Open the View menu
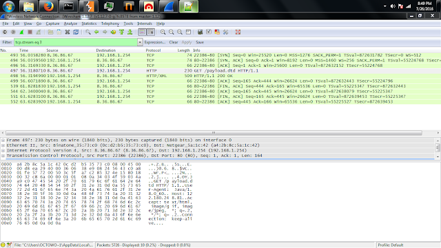This screenshot has height=248, width=441. (x=28, y=23)
